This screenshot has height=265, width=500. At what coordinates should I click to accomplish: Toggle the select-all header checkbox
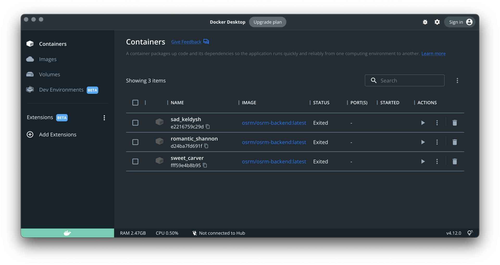click(135, 103)
